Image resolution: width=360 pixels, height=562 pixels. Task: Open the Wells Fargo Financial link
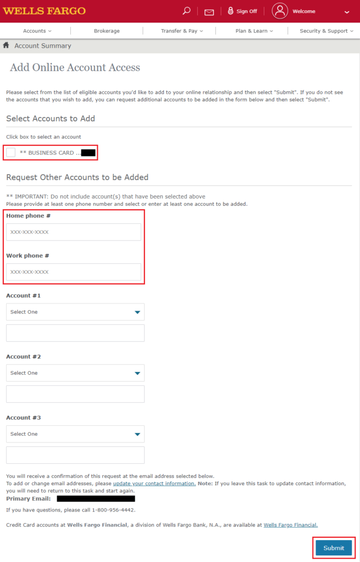(291, 525)
